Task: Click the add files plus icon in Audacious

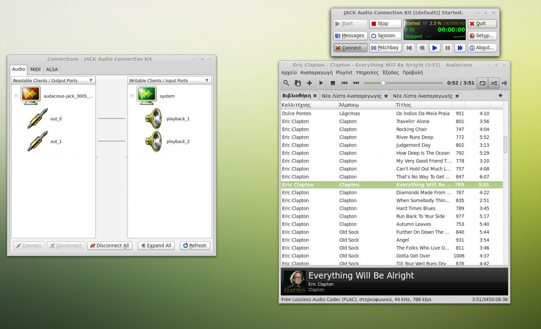Action: coord(309,83)
